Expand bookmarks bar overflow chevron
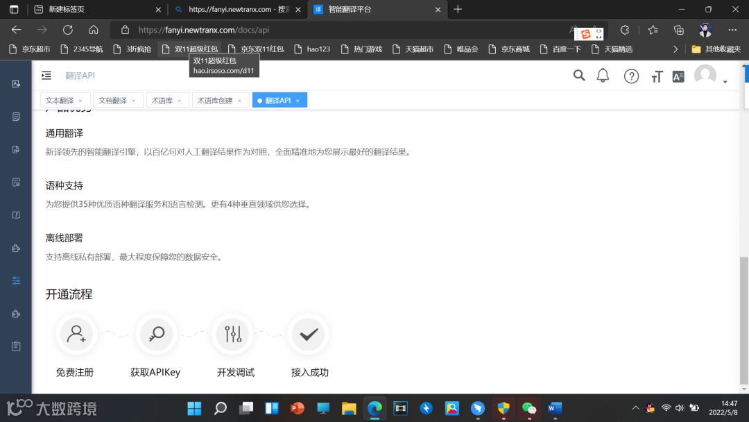Viewport: 749px width, 422px height. (x=675, y=49)
